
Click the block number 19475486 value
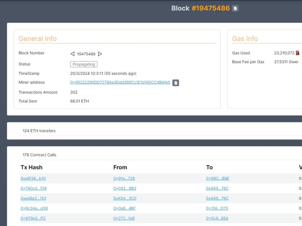[x=86, y=54]
